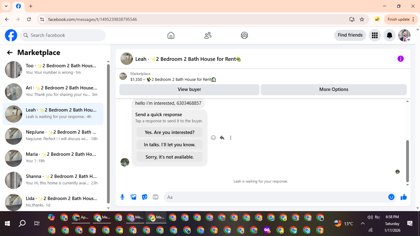This screenshot has width=420, height=236.
Task: View site information icon in address bar
Action: pos(42,19)
